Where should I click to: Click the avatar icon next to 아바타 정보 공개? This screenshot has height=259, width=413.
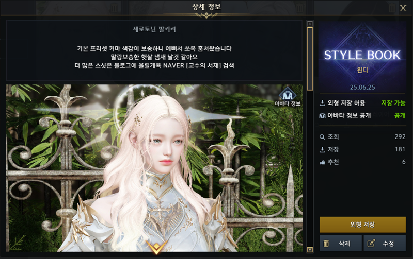coord(322,115)
